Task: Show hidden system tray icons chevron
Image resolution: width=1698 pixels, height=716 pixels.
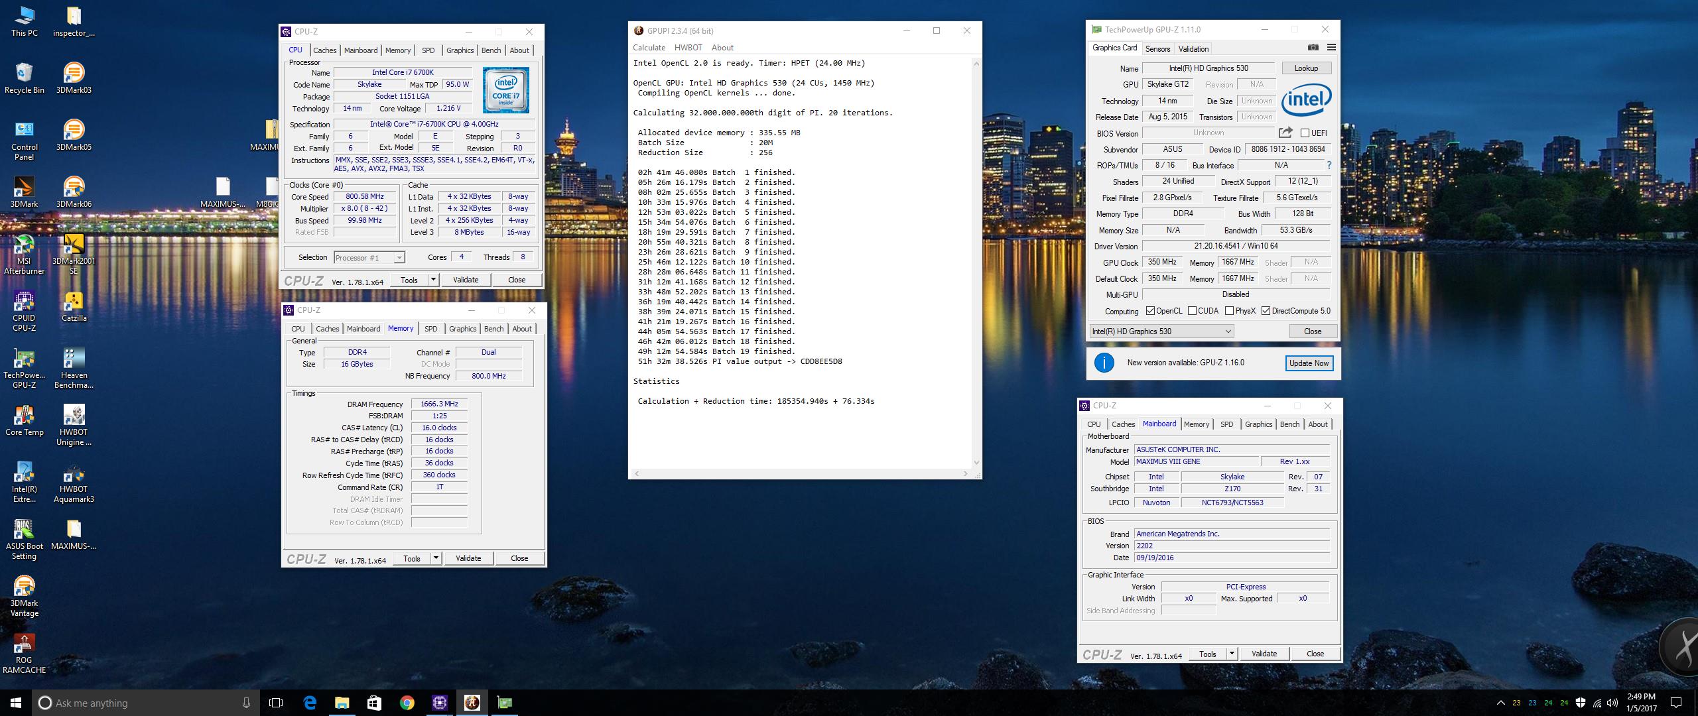Action: click(x=1500, y=703)
